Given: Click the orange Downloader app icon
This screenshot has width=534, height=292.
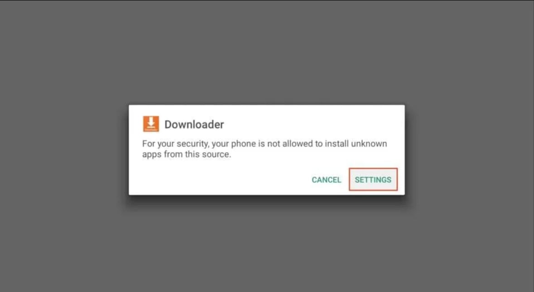Looking at the screenshot, I should 151,124.
